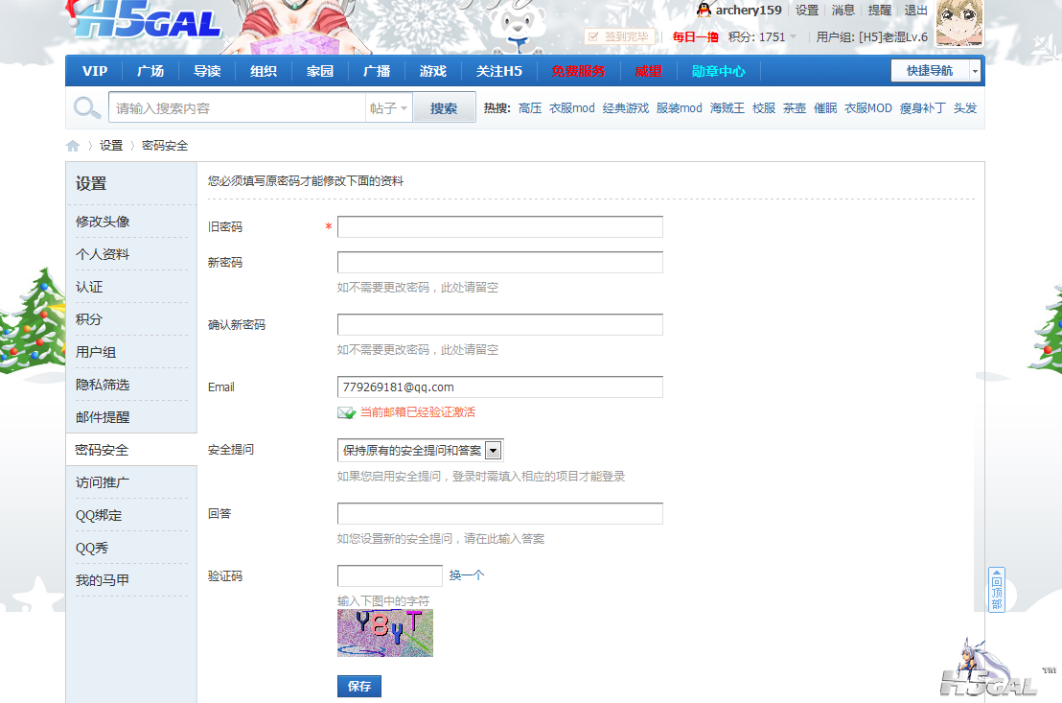The width and height of the screenshot is (1062, 703).
Task: Click the back-to-top (回顶部) icon
Action: coord(996,590)
